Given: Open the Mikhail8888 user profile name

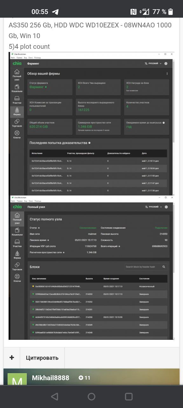Looking at the screenshot, I should pyautogui.click(x=51, y=378).
